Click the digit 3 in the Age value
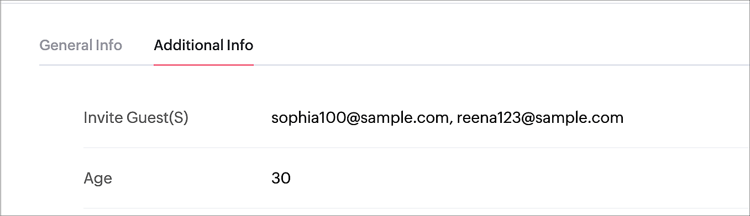750x216 pixels. pyautogui.click(x=276, y=179)
